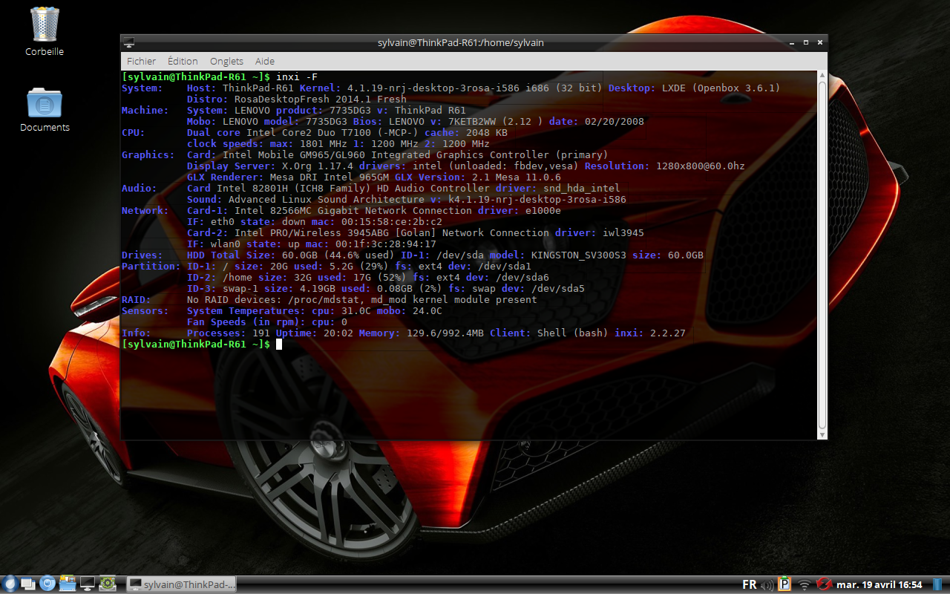Click the Wi-Fi network tray icon
This screenshot has width=950, height=594.
click(x=804, y=585)
